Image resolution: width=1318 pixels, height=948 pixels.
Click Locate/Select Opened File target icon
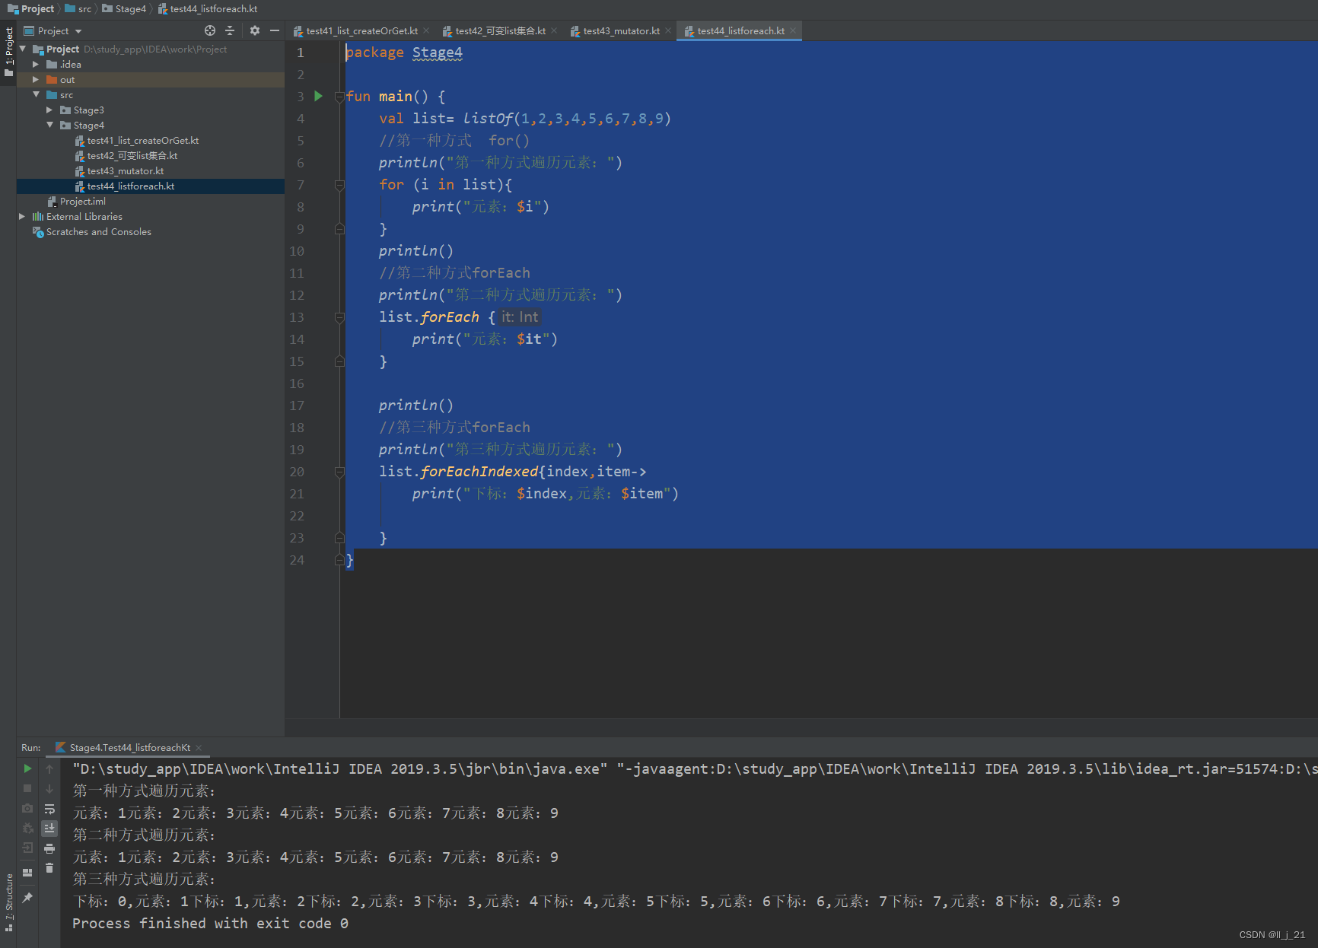click(x=210, y=30)
